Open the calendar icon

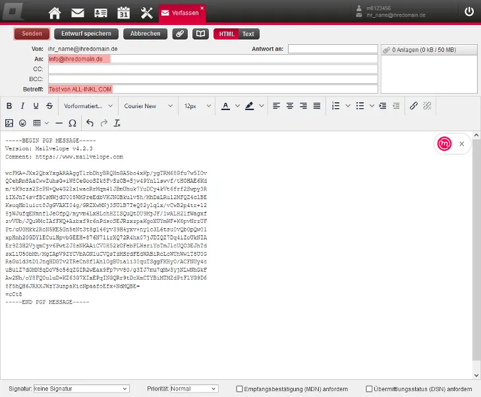pos(124,13)
